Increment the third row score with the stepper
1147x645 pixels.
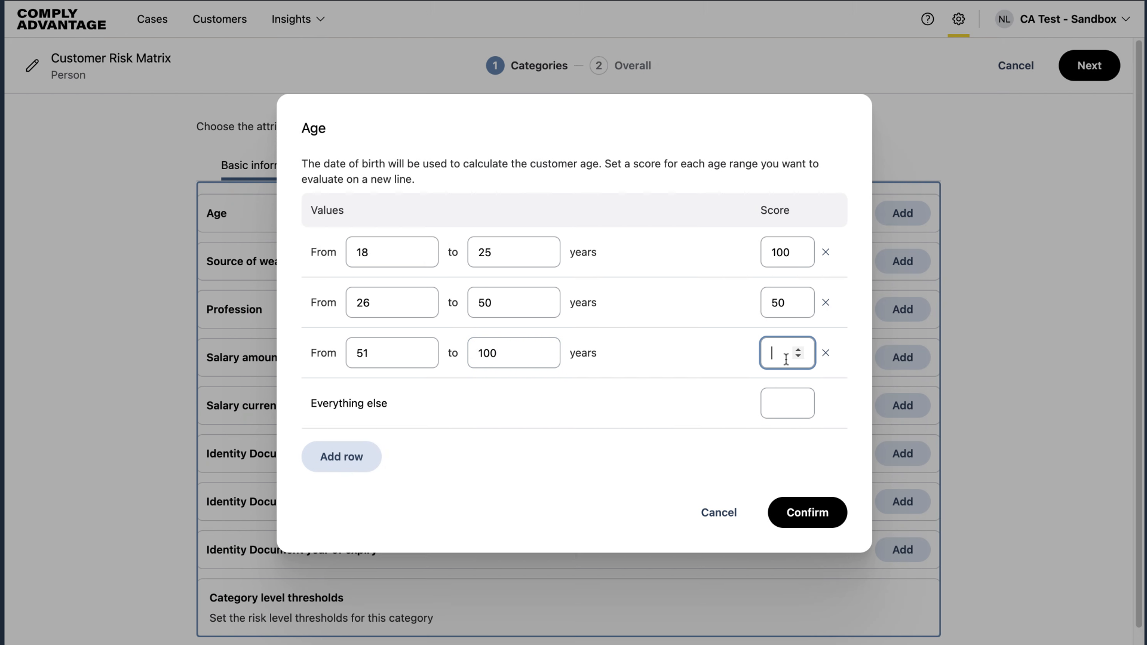pyautogui.click(x=799, y=349)
